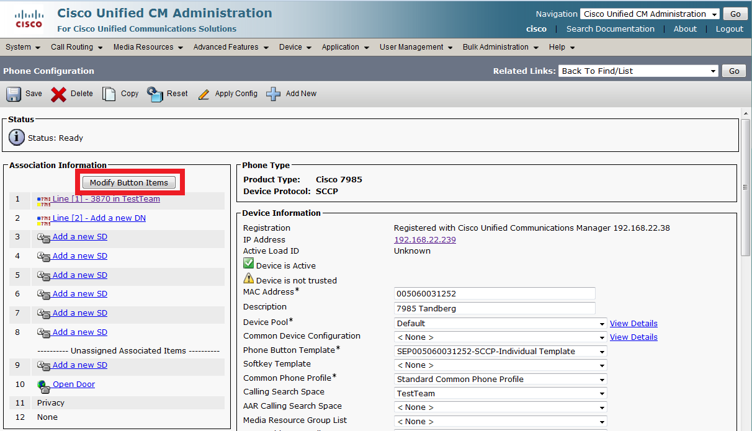Click the Save floppy disk icon
752x431 pixels.
(x=14, y=94)
